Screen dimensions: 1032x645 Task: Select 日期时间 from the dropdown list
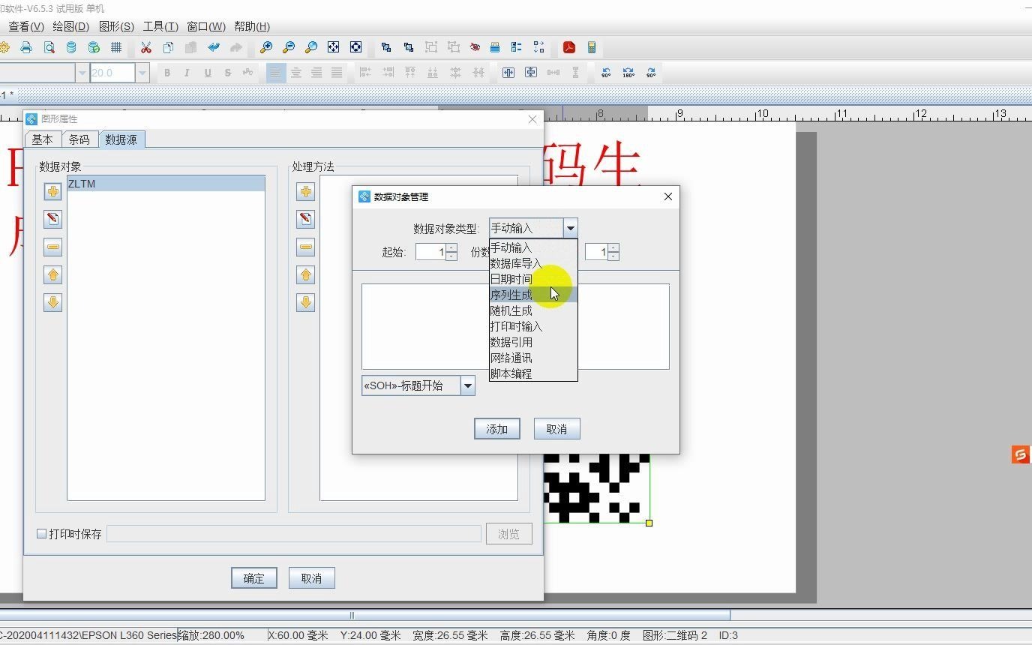(533, 279)
